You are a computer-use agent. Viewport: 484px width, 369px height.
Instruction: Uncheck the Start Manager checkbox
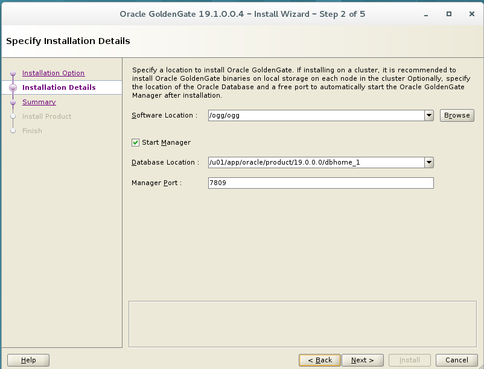(x=135, y=142)
